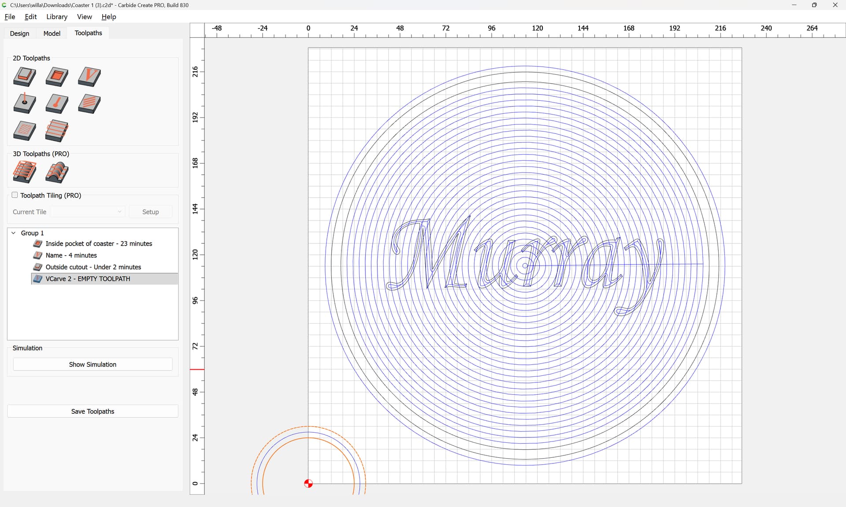Select the VCarve toolpath icon
Image resolution: width=846 pixels, height=507 pixels.
(89, 77)
